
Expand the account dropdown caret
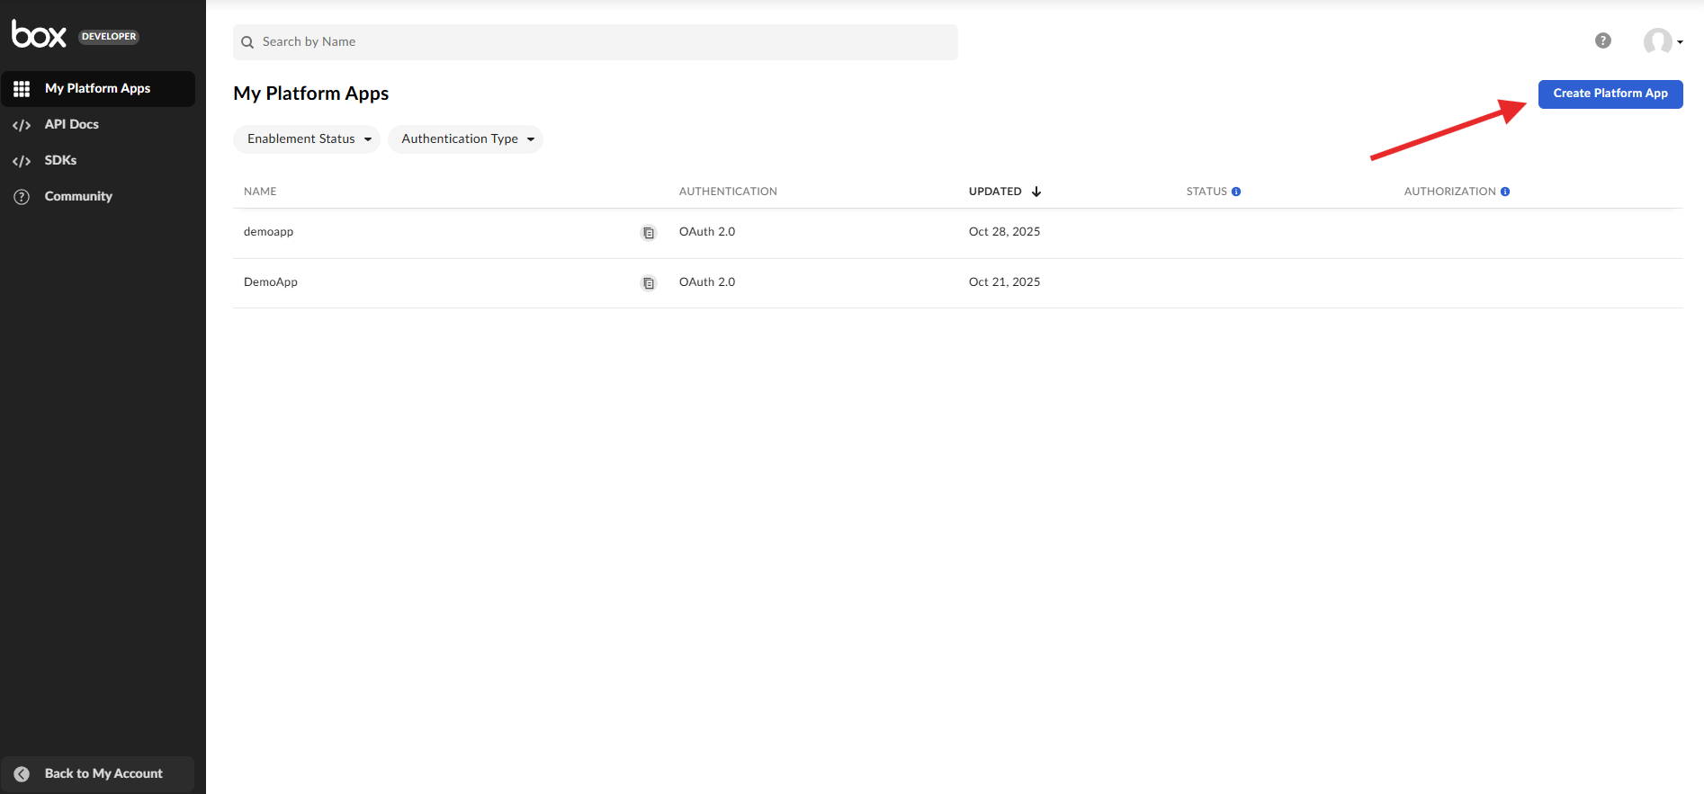point(1680,42)
